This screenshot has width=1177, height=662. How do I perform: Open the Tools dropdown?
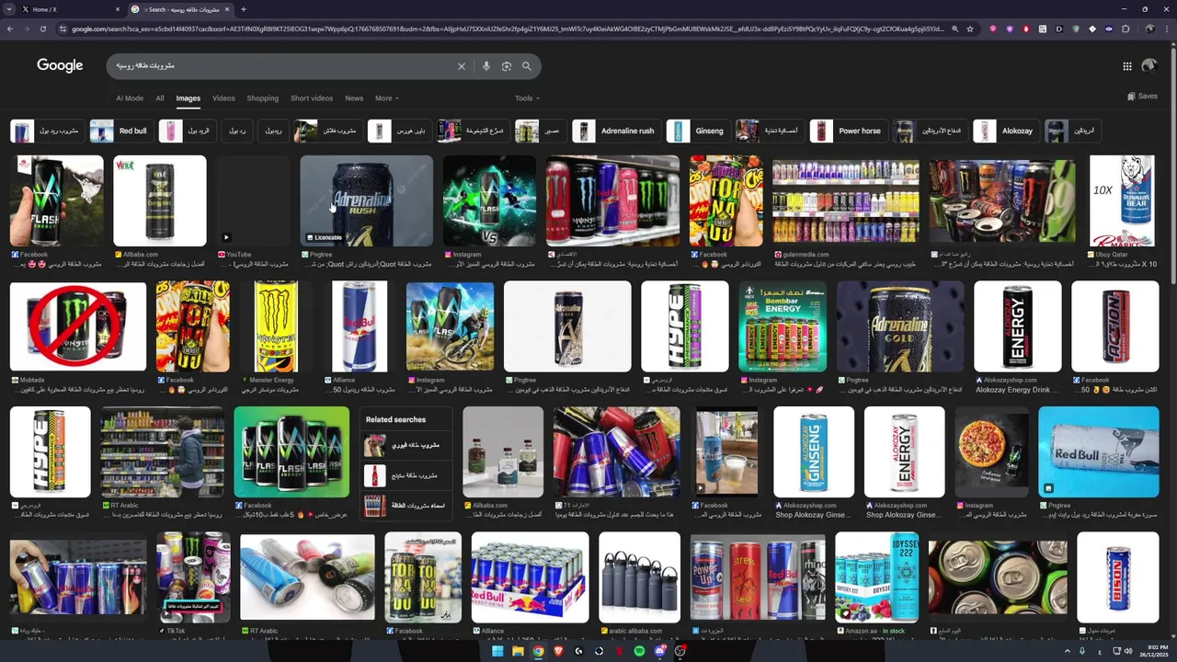click(527, 98)
